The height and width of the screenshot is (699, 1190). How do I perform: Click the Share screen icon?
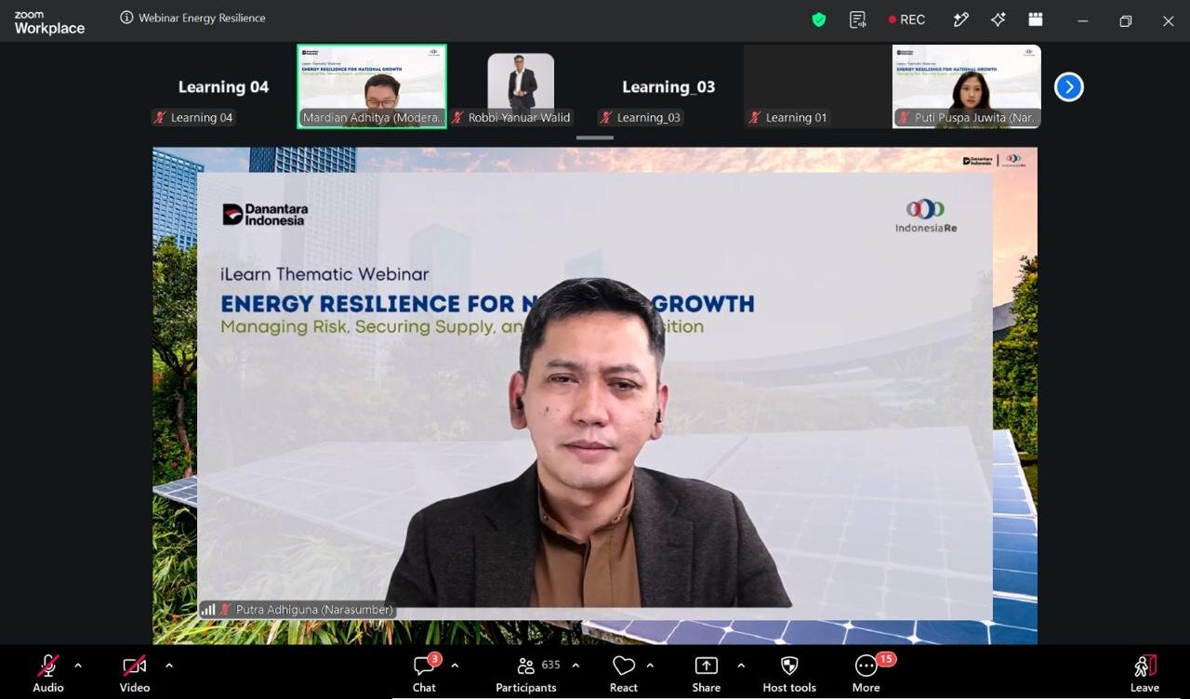coord(707,666)
